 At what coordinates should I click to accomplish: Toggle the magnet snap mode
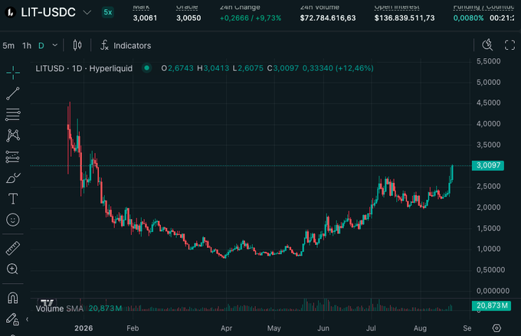pyautogui.click(x=13, y=298)
